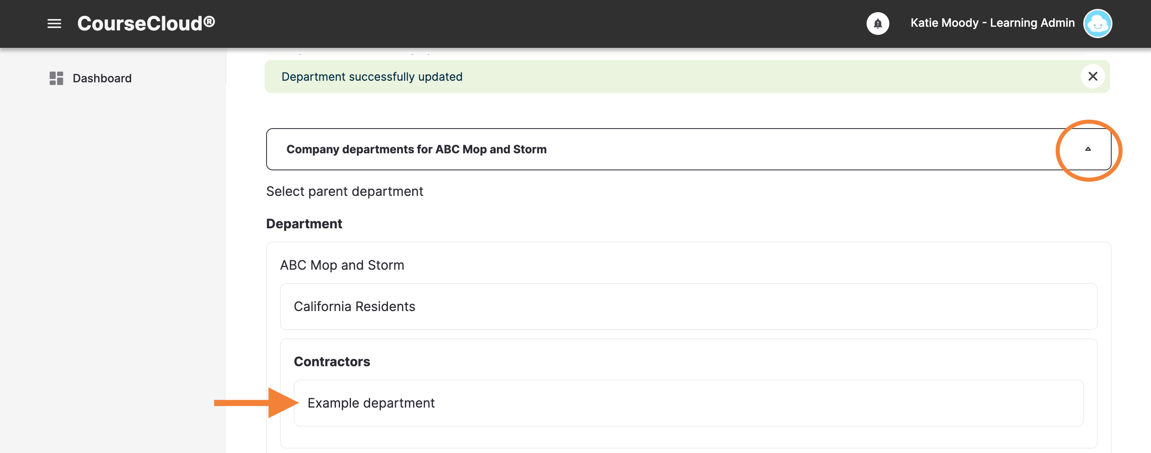Screen dimensions: 1151x453
Task: Click the user profile avatar
Action: (1097, 23)
